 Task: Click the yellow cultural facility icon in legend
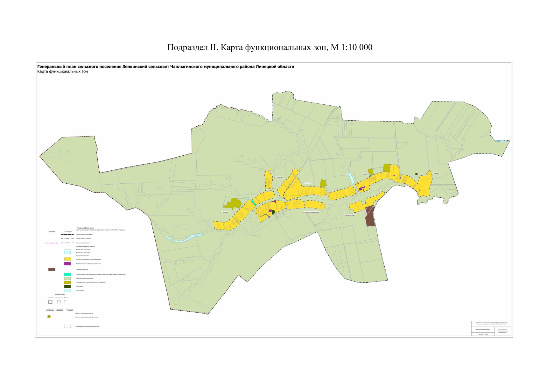[49, 317]
